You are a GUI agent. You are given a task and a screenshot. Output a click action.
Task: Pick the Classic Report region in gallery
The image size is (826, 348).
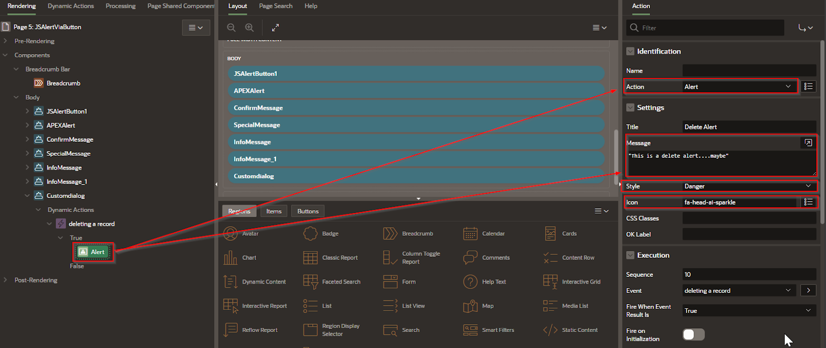point(330,258)
